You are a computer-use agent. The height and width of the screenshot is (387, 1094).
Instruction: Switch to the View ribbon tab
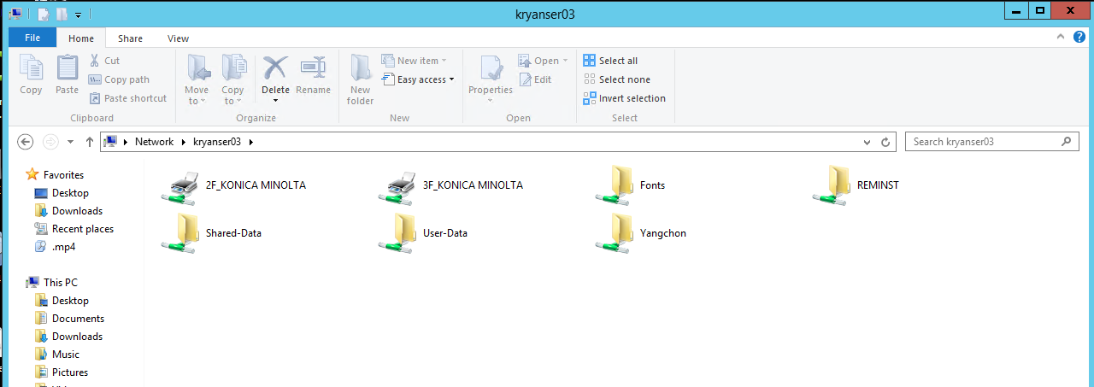(178, 38)
